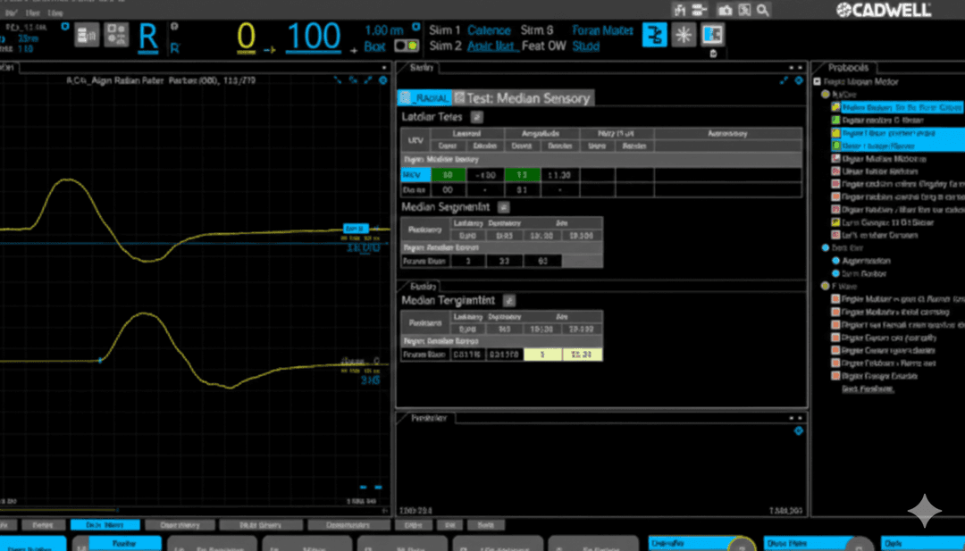Expand the results panel with the blue arrows icon
The image size is (965, 551).
click(785, 80)
